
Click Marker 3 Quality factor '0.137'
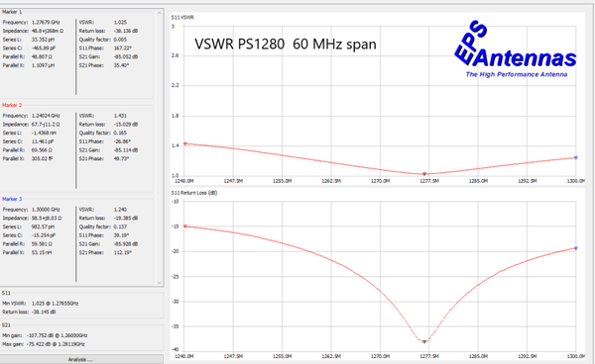tap(120, 227)
